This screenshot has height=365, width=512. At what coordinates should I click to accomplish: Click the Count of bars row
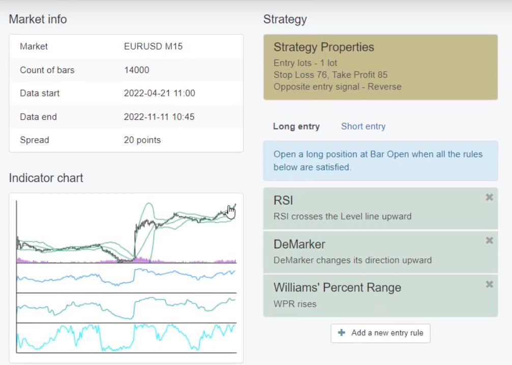[126, 70]
